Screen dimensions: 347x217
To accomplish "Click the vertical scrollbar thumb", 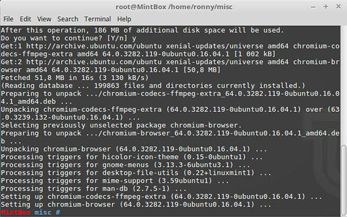I will (344, 179).
